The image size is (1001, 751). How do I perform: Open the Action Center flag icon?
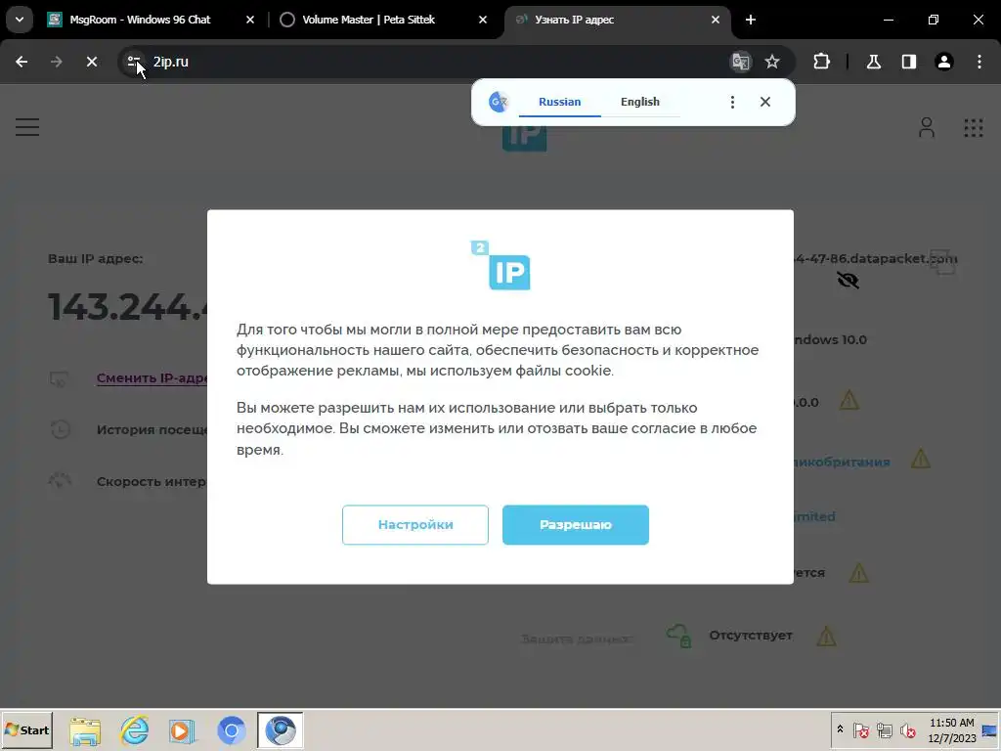(860, 729)
